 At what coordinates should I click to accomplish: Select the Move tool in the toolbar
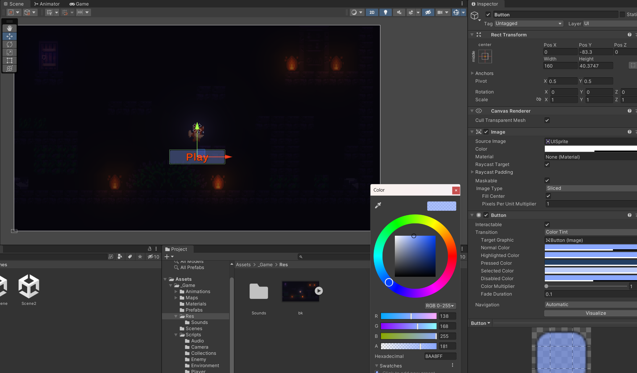tap(9, 36)
